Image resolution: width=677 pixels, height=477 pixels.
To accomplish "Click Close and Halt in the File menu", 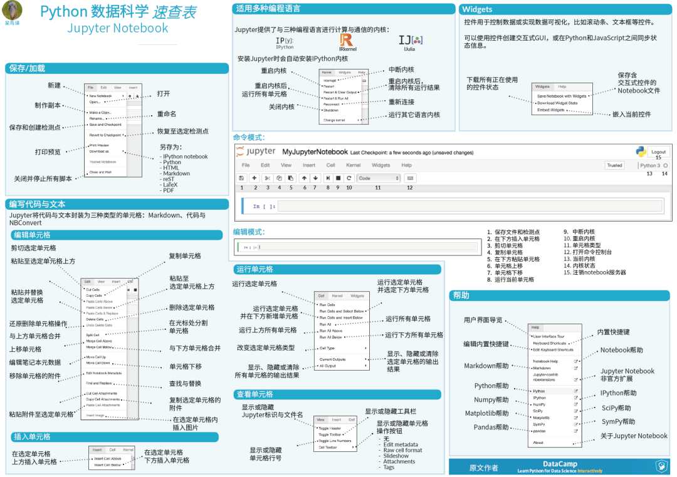I will pos(100,172).
